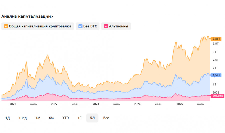Open the Анализ капитализации heading link
Screen dimensions: 225x133
(27, 16)
